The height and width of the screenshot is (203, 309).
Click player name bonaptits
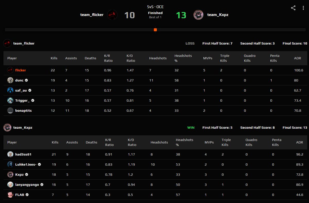coord(23,110)
